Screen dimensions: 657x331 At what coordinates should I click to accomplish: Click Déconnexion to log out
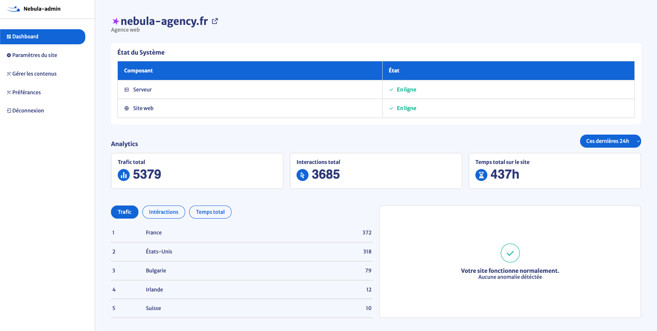pyautogui.click(x=28, y=111)
